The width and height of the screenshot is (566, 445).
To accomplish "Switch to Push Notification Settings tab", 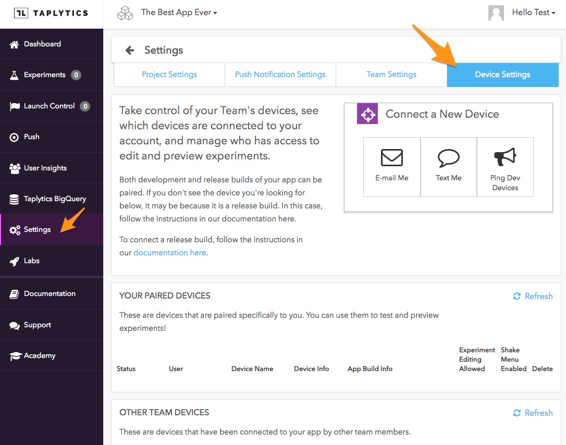I will (280, 75).
